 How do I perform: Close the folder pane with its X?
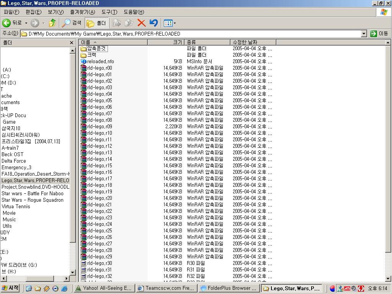point(72,42)
